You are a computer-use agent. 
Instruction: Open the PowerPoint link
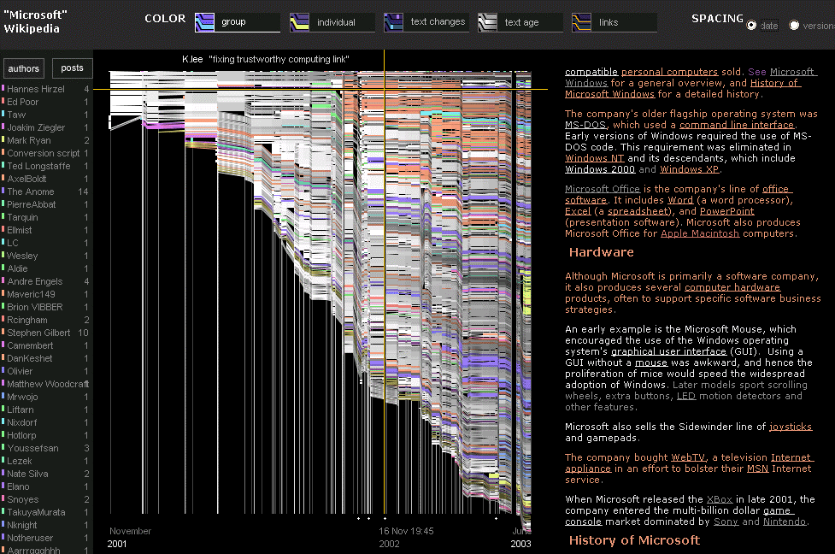pyautogui.click(x=727, y=211)
